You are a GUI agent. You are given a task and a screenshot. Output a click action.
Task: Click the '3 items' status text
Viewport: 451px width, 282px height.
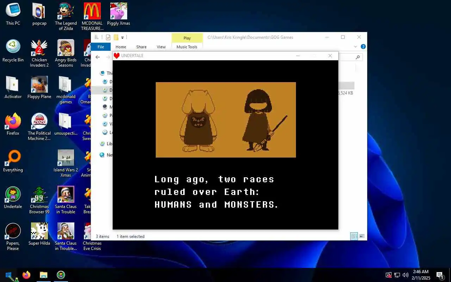(103, 237)
